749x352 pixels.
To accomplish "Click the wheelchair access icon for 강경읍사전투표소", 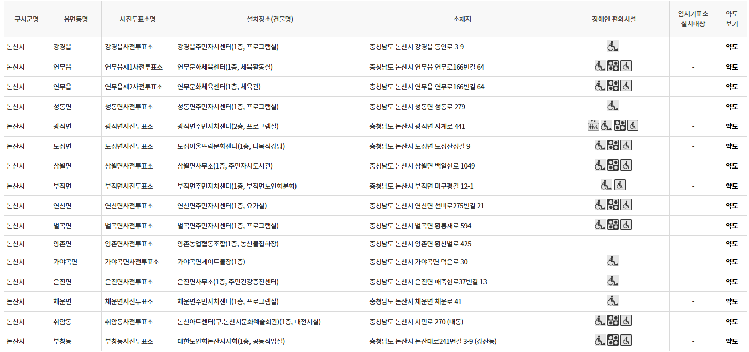I will tap(613, 46).
